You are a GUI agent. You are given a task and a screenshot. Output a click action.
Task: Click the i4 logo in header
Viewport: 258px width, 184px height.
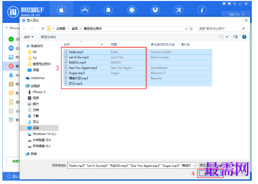click(13, 12)
